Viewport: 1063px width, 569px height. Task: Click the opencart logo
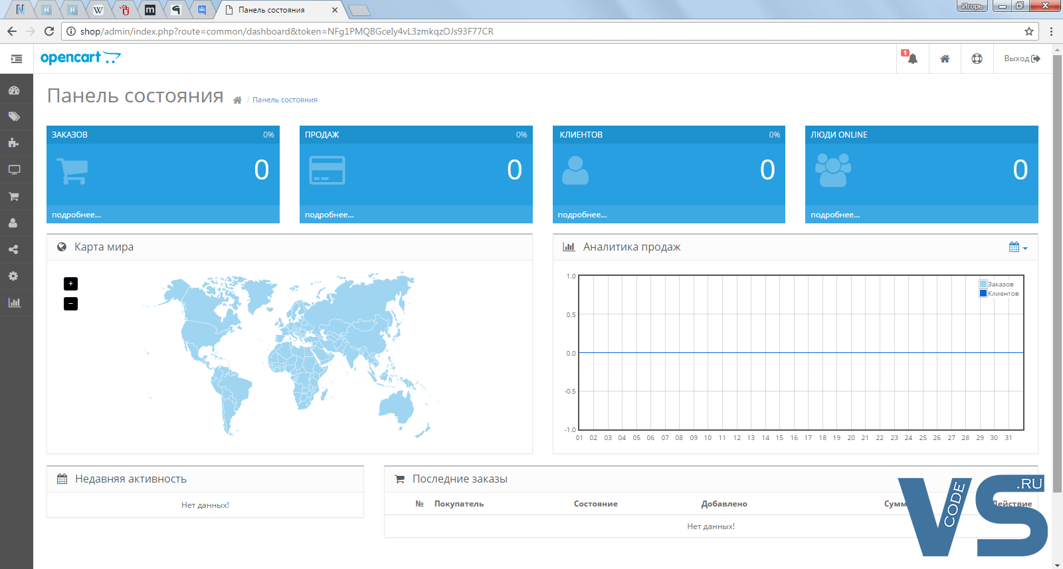[x=80, y=58]
